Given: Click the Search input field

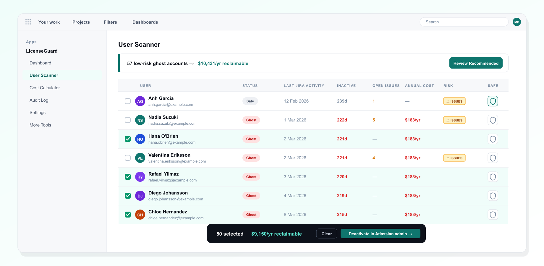Looking at the screenshot, I should click(464, 22).
